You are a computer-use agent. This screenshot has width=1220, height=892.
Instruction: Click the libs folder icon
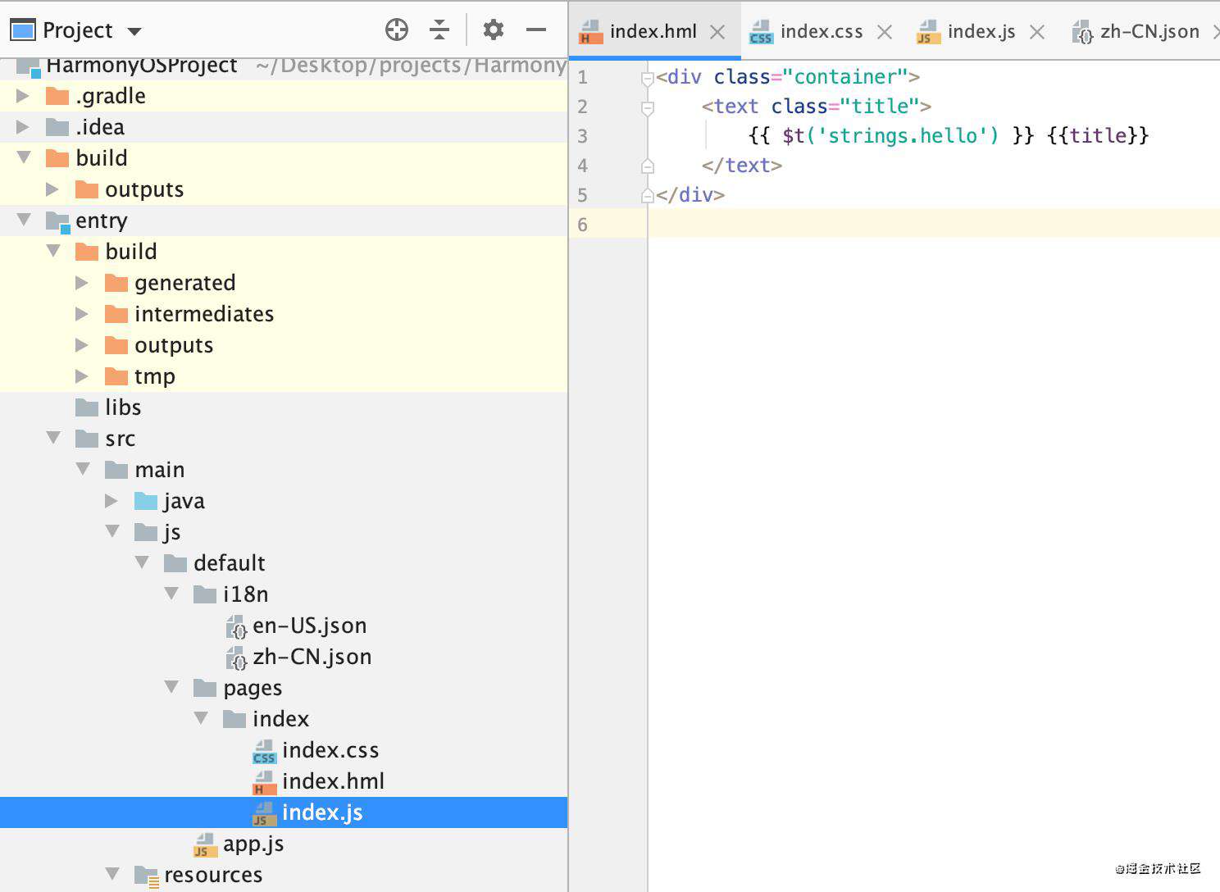[x=87, y=407]
